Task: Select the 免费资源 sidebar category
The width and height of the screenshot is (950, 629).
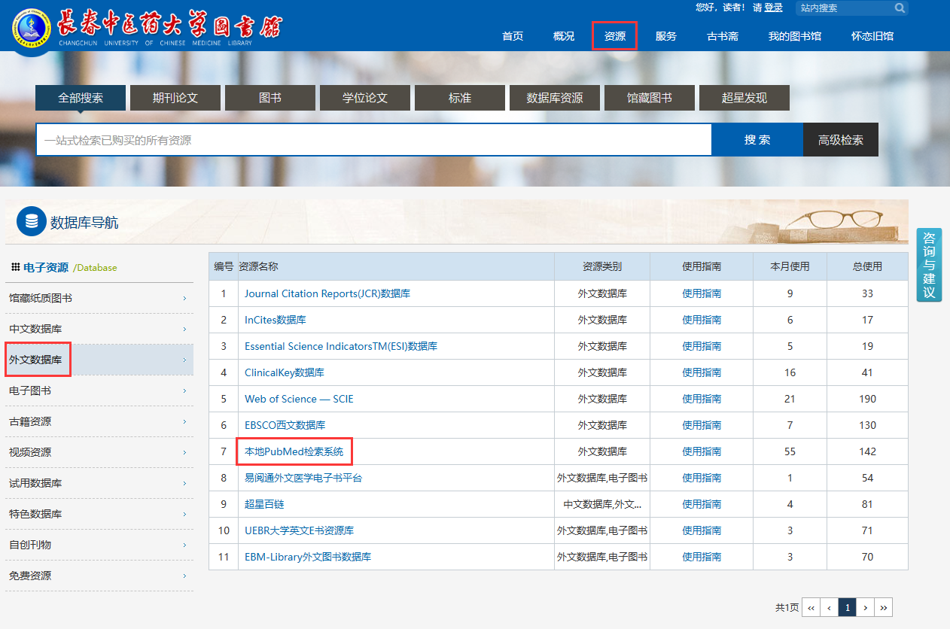Action: click(99, 576)
